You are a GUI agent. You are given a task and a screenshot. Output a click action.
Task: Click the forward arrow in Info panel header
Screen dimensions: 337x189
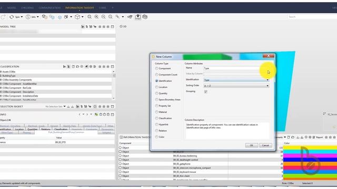tap(87, 114)
